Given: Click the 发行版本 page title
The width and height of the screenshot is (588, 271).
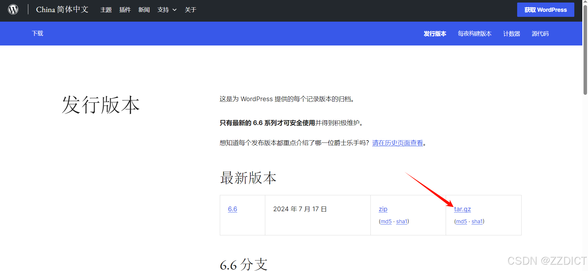Looking at the screenshot, I should coord(101,105).
